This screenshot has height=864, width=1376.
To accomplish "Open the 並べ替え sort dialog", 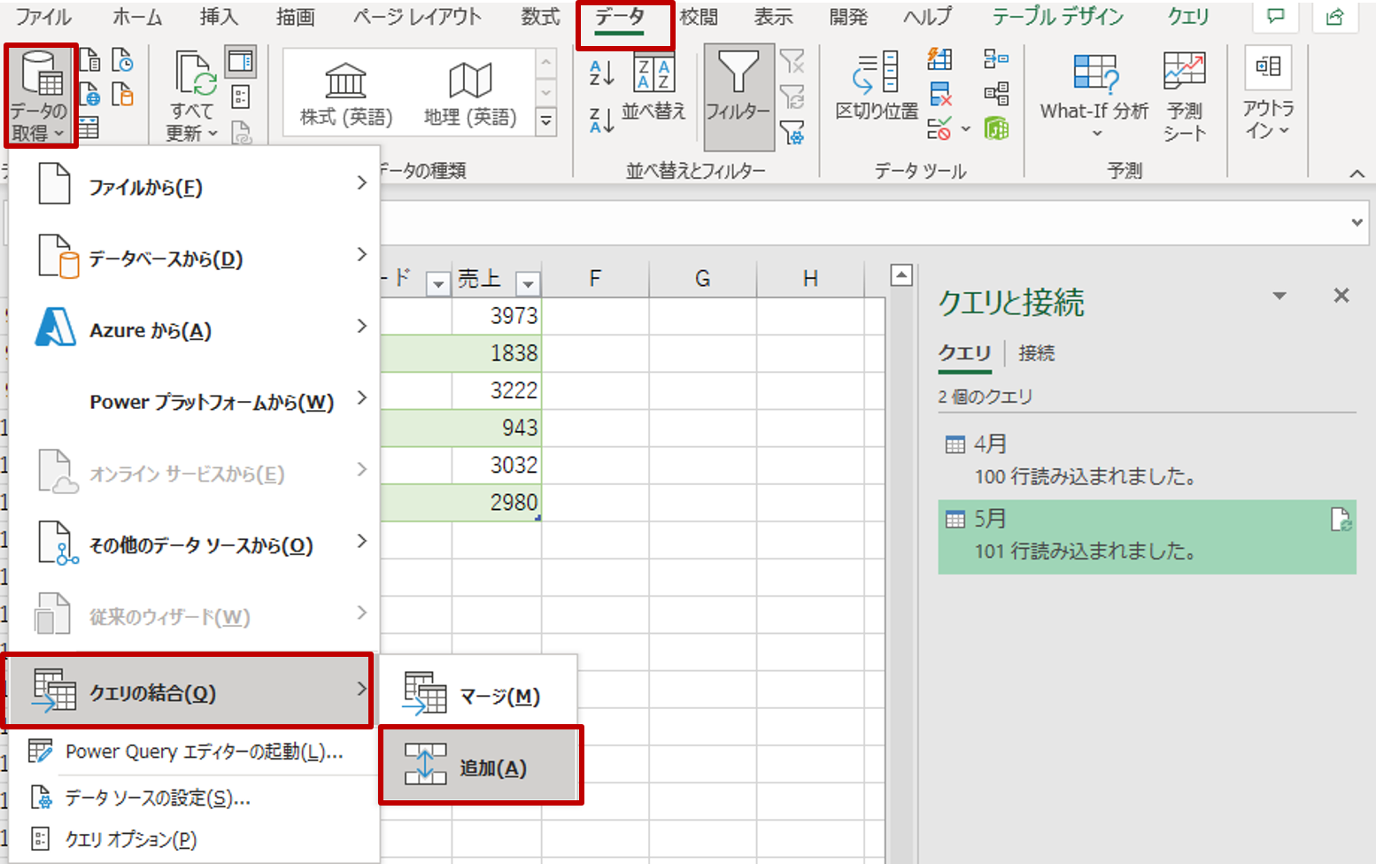I will (x=654, y=89).
